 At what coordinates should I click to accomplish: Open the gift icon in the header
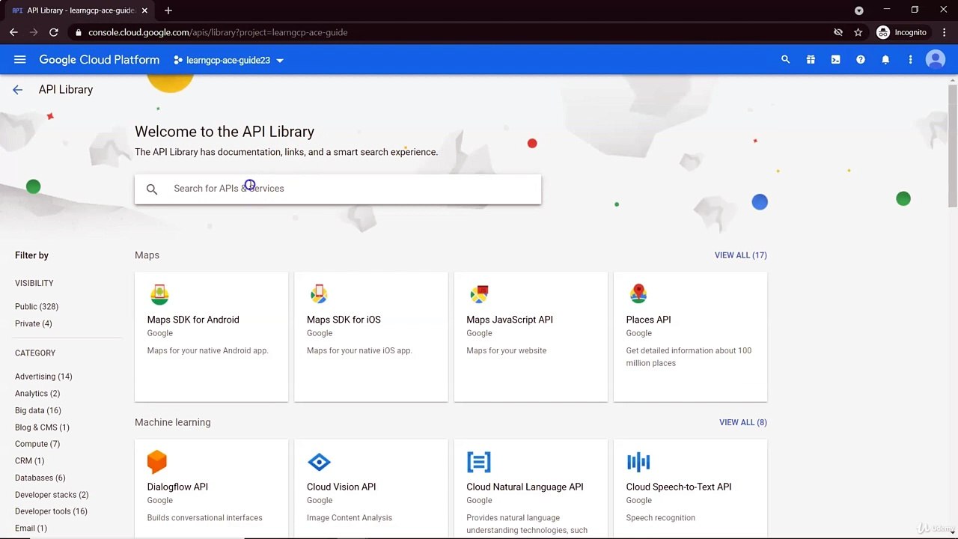click(x=811, y=60)
